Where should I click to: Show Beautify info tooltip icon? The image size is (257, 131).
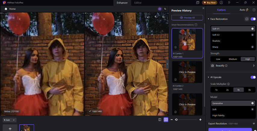(226, 65)
